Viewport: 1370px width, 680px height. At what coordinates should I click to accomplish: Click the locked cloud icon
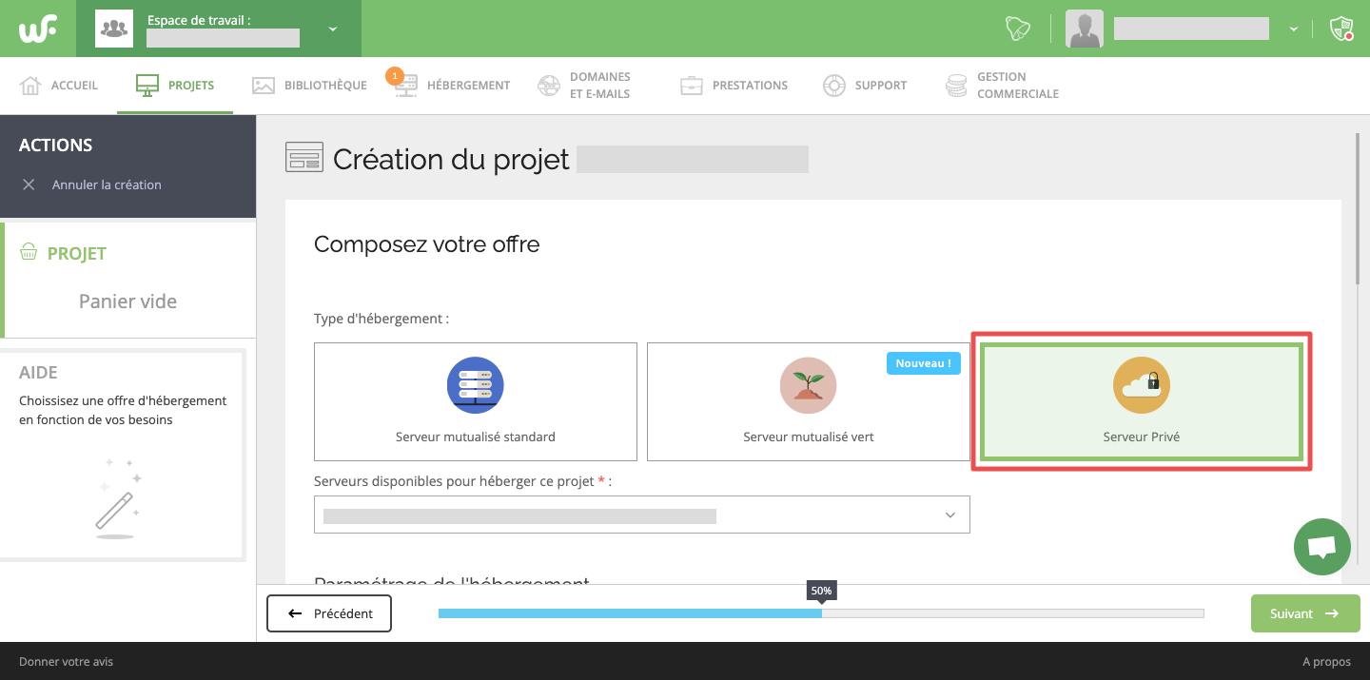(x=1142, y=385)
